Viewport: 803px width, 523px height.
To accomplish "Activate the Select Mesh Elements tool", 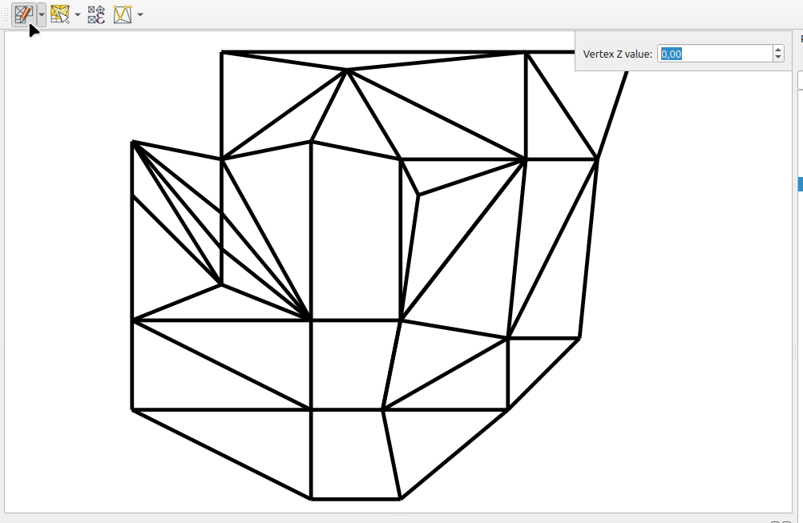I will (x=59, y=14).
